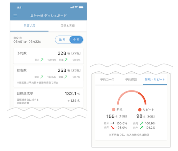Open the hamburger menu icon
This screenshot has width=178, height=151.
pyautogui.click(x=15, y=16)
